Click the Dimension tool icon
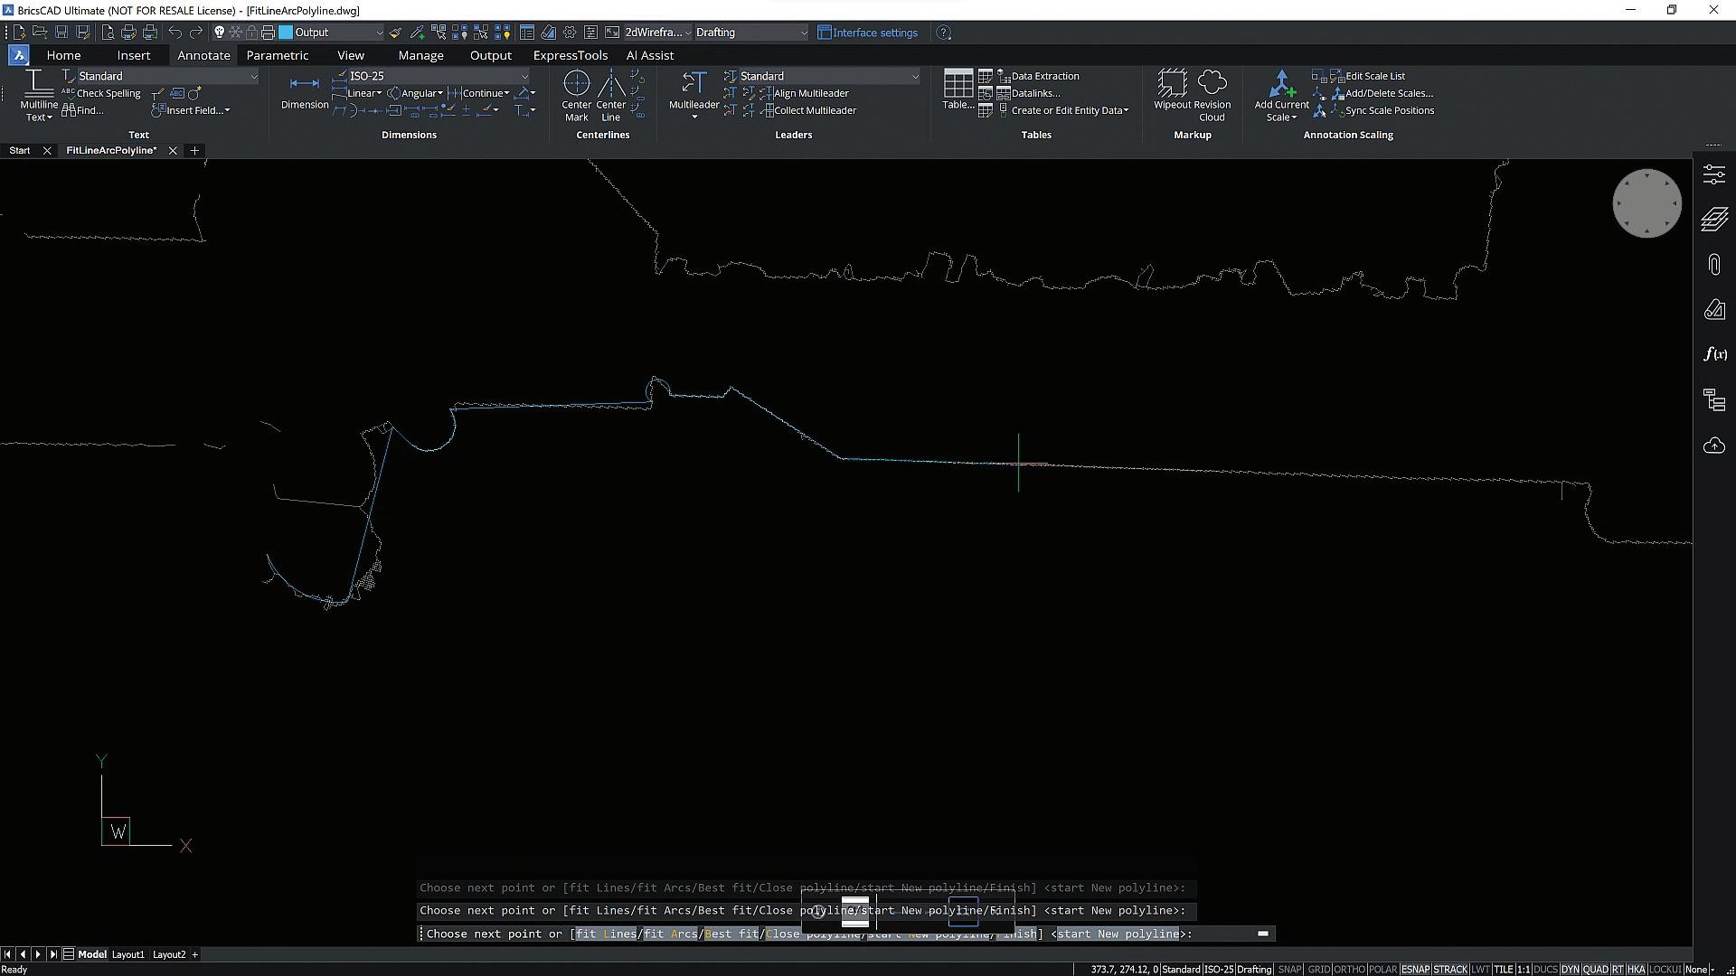1736x976 pixels. (x=304, y=84)
